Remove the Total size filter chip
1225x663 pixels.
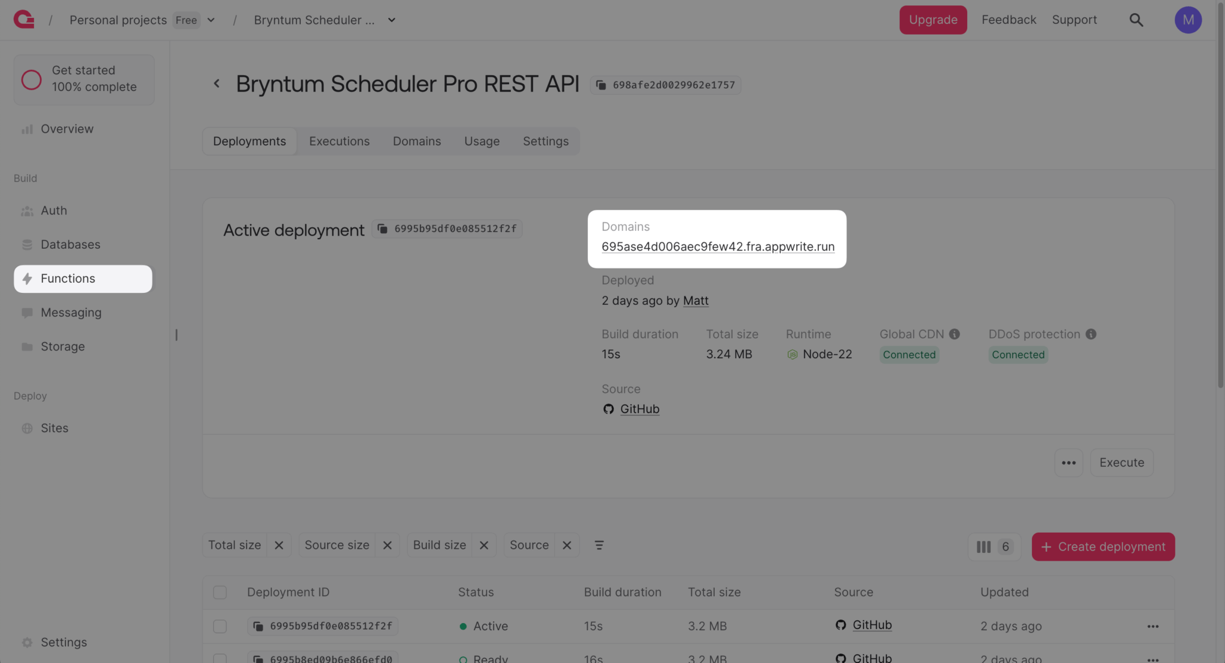tap(279, 545)
